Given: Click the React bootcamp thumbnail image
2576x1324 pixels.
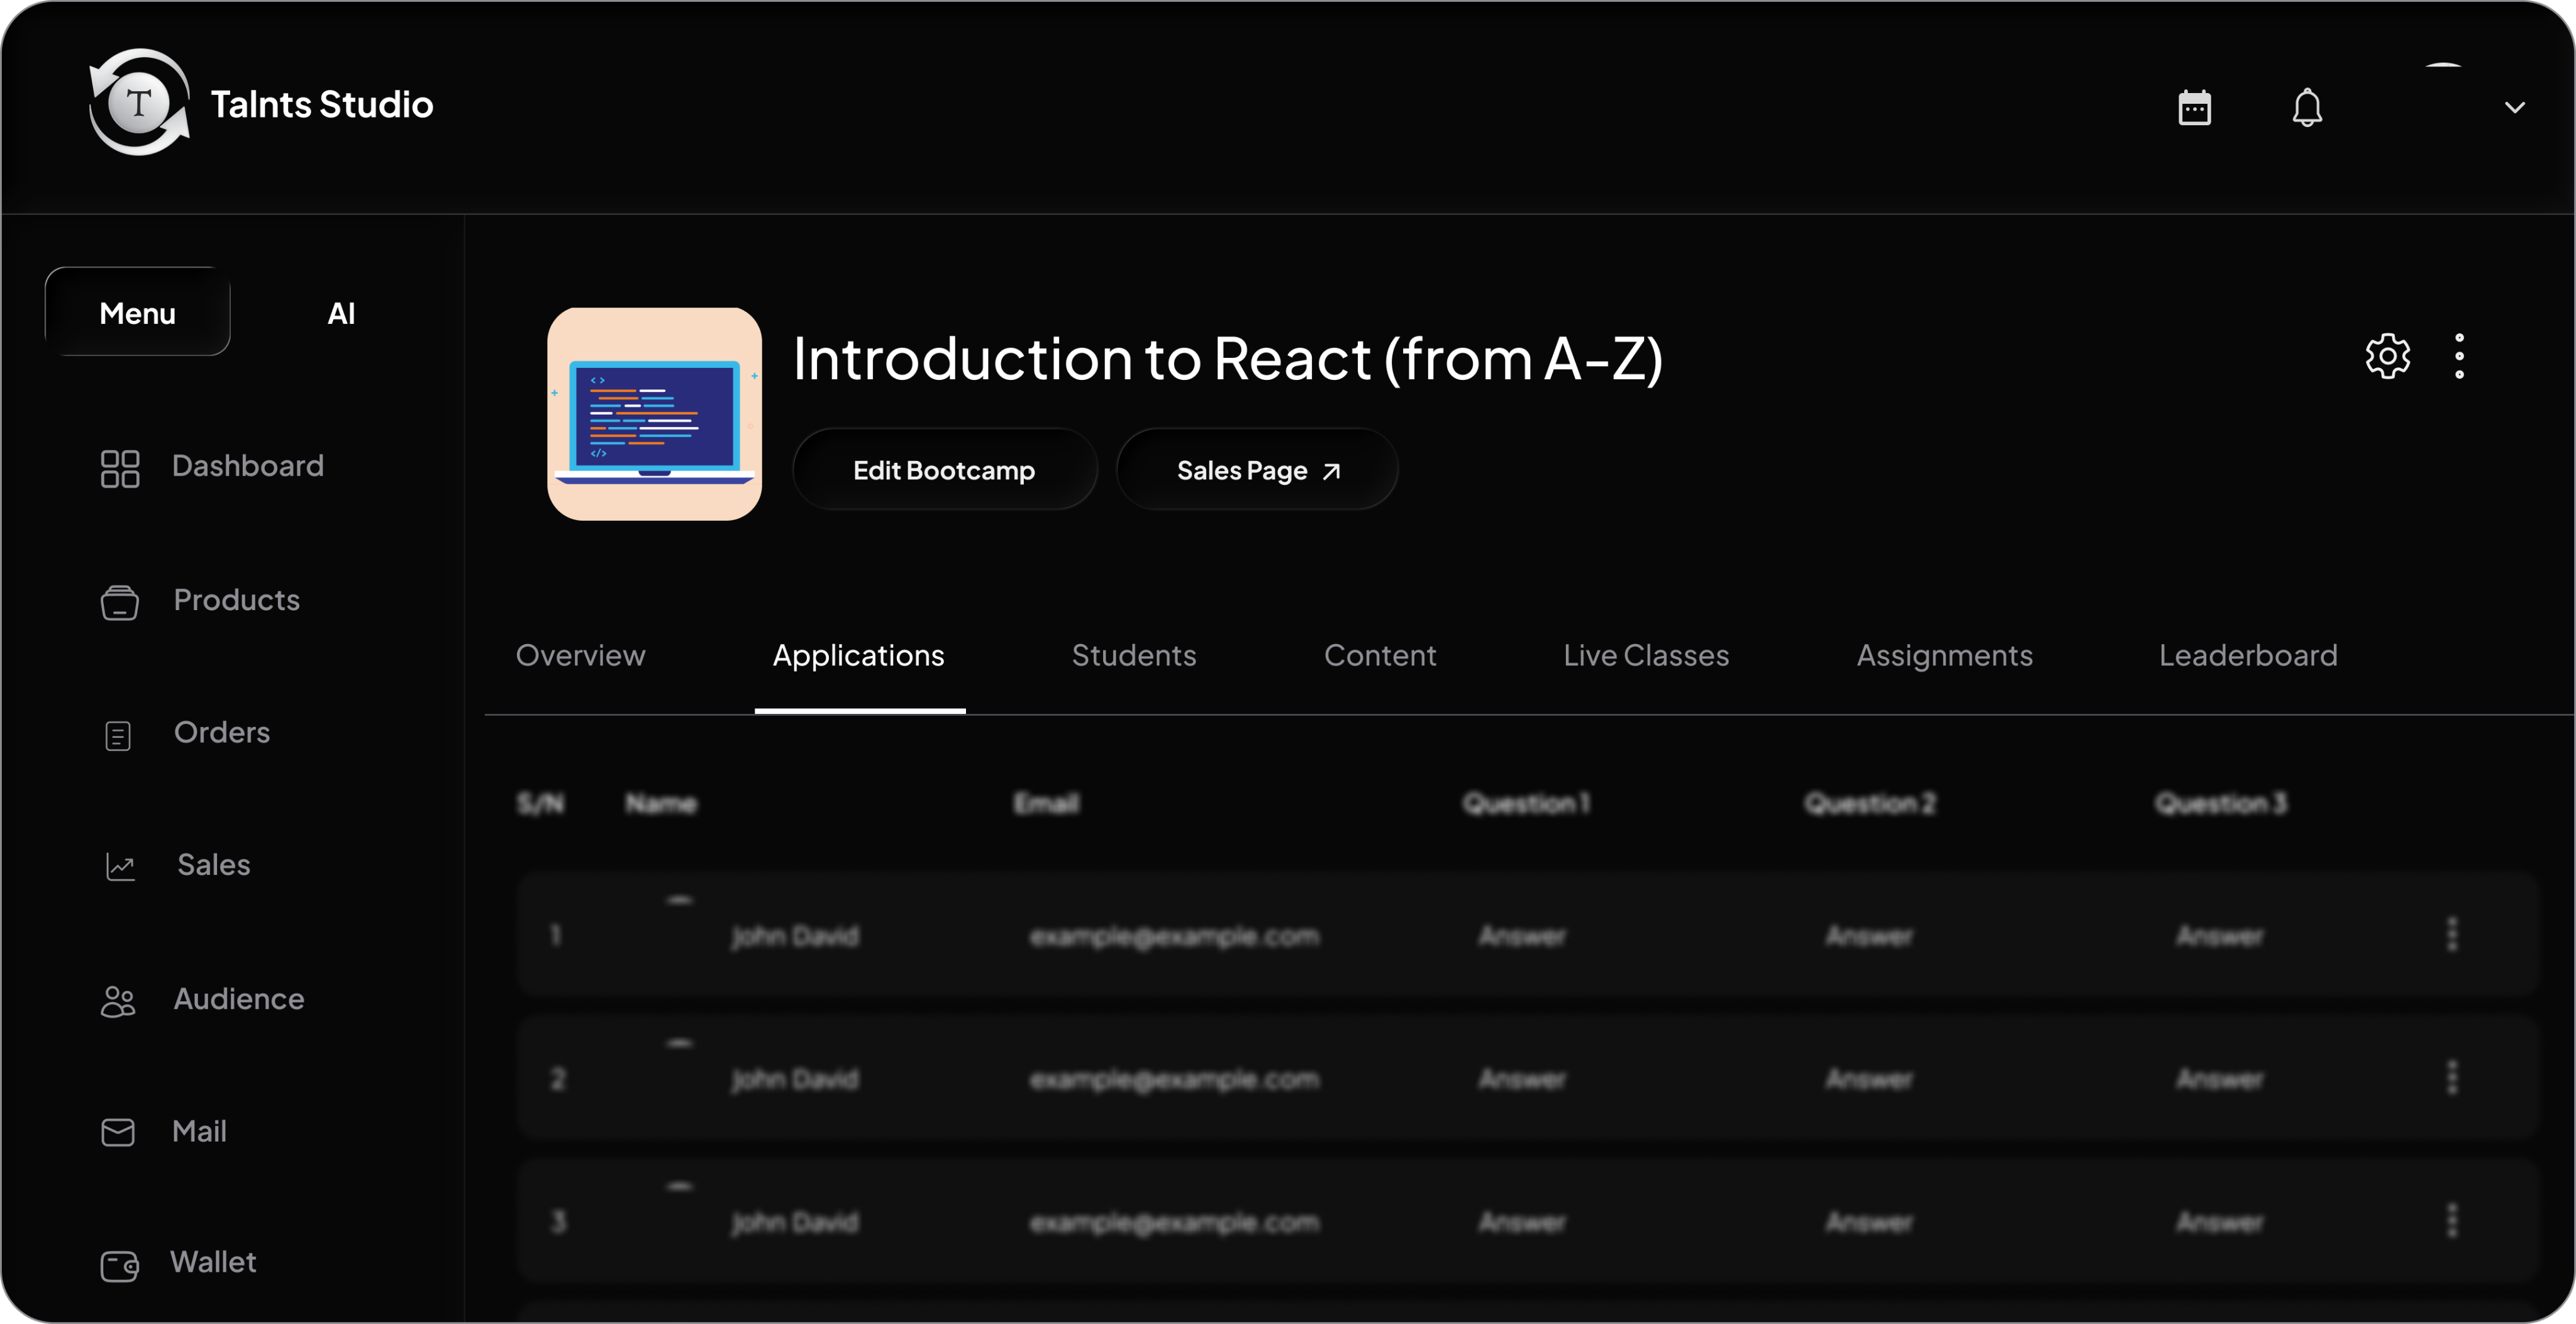Looking at the screenshot, I should point(654,414).
